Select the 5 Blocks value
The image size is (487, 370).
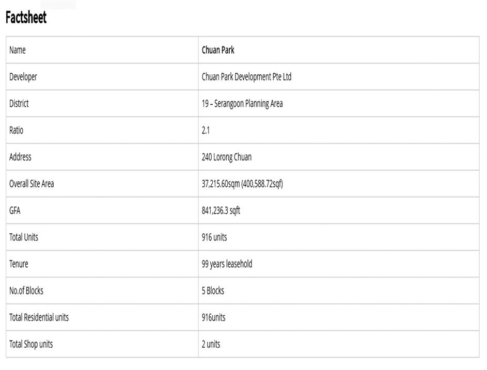[213, 291]
